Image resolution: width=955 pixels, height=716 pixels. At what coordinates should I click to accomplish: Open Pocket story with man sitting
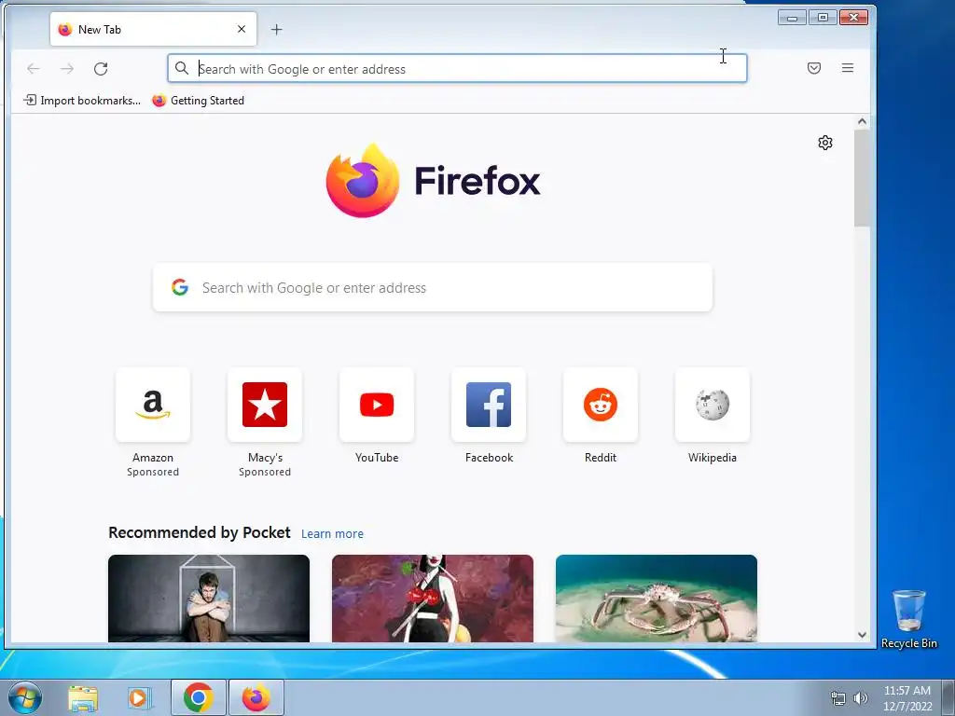209,599
